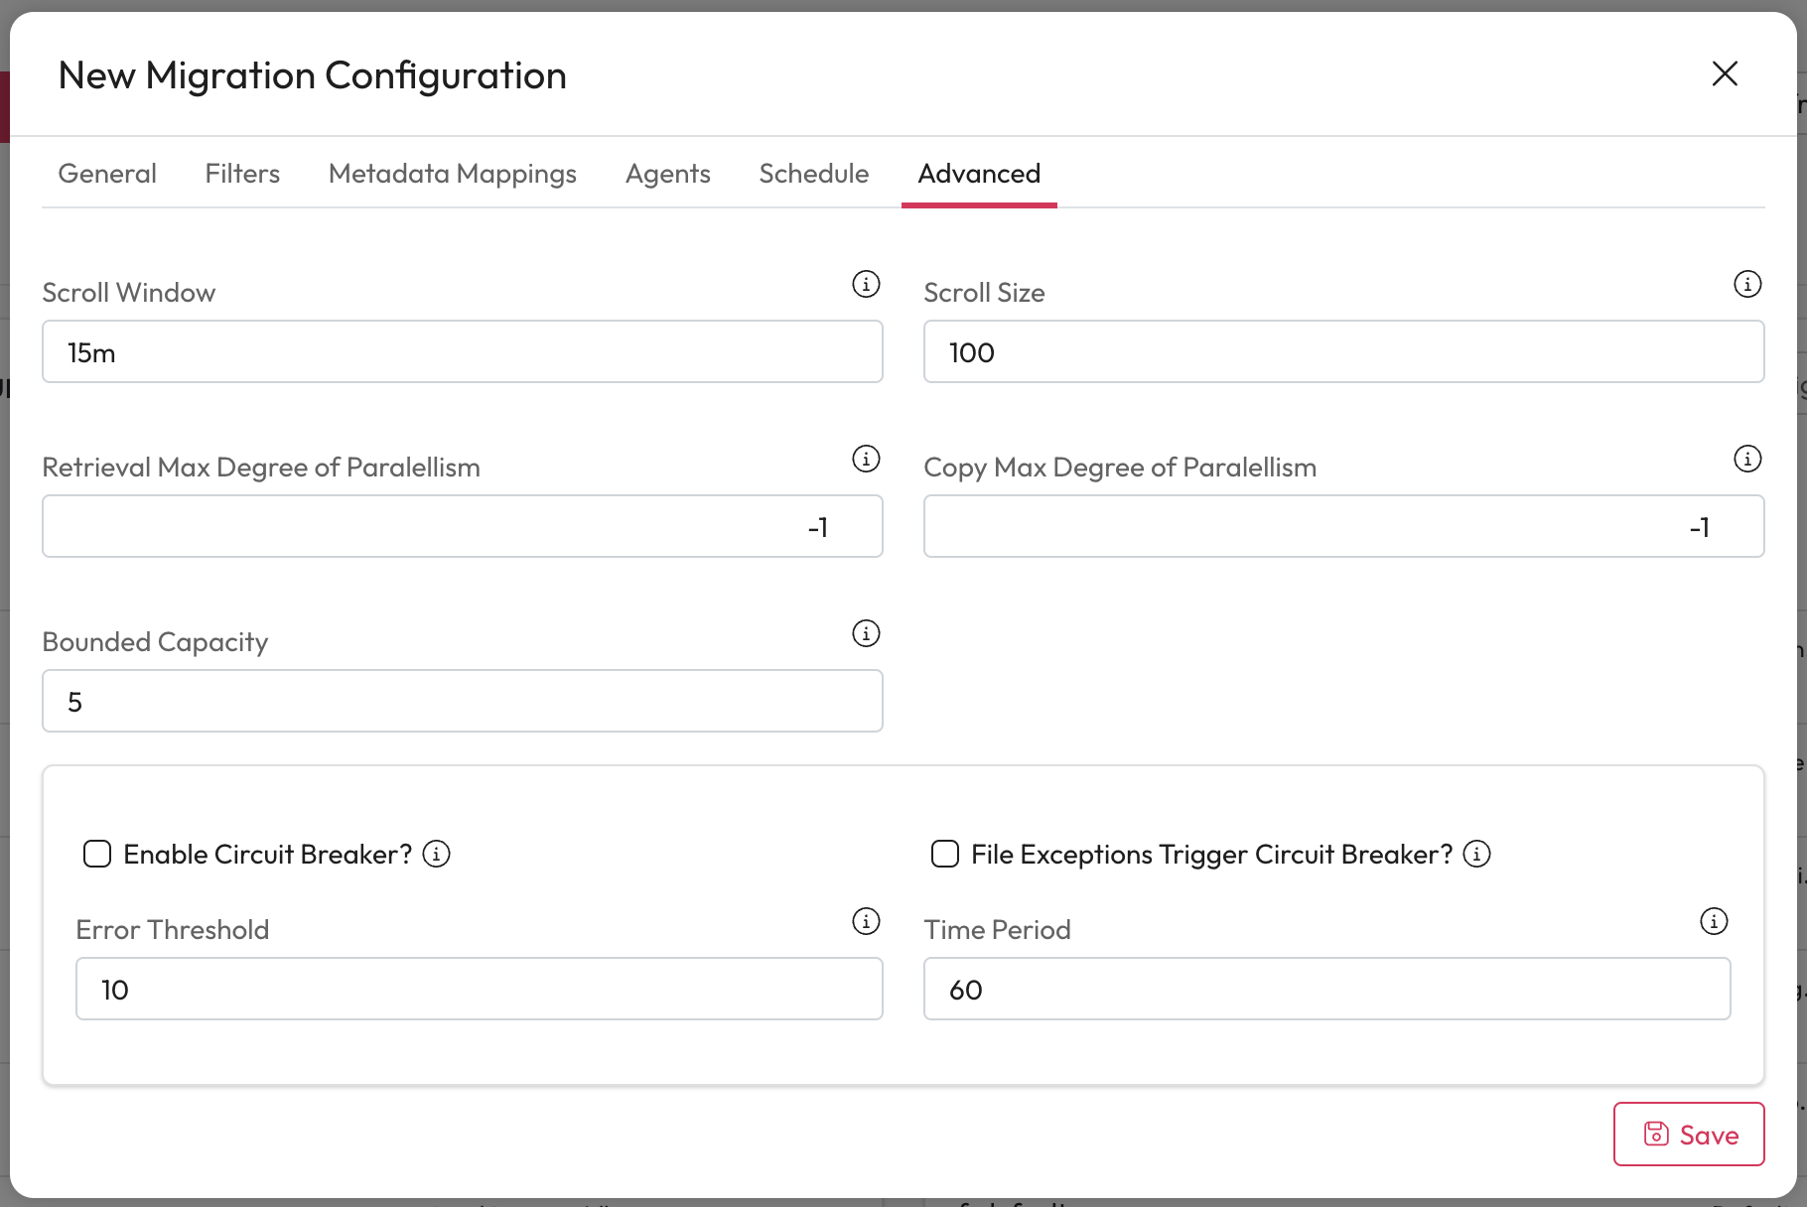Click info icon beside Scroll Window
Viewport: 1807px width, 1207px height.
866,285
